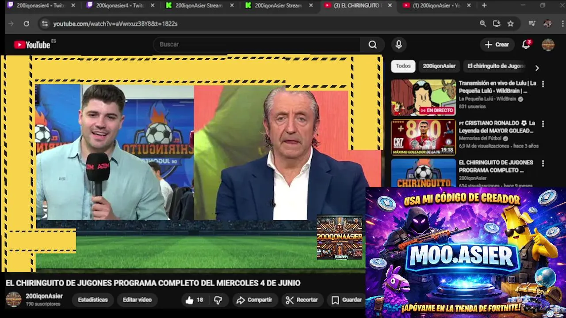Open the Lulu live stream thumbnail
The width and height of the screenshot is (566, 318).
tap(423, 98)
